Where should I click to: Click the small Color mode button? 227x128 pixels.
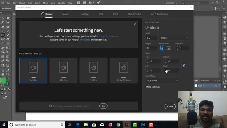click(x=2, y=89)
